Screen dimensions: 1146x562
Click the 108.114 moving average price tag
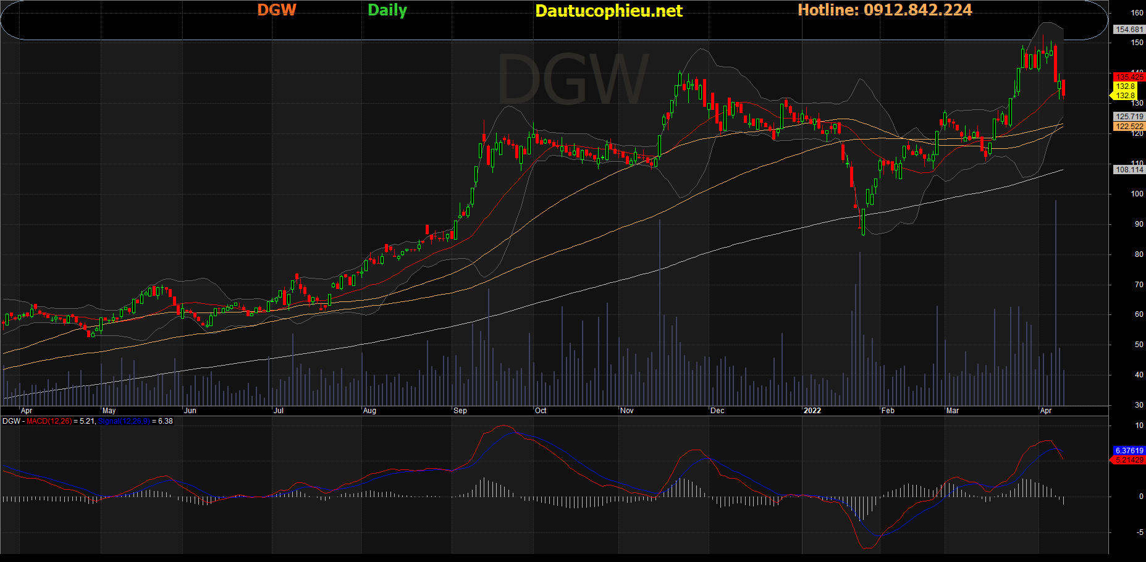pos(1129,170)
